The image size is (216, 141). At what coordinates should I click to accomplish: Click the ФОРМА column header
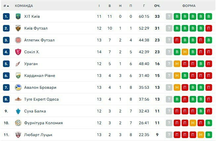point(189,6)
